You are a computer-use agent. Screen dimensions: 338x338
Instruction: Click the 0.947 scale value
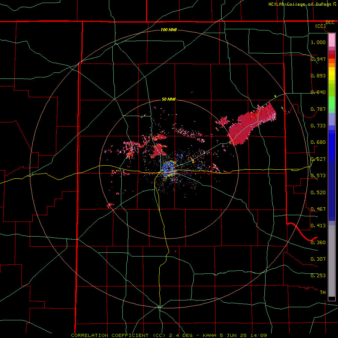pyautogui.click(x=318, y=59)
